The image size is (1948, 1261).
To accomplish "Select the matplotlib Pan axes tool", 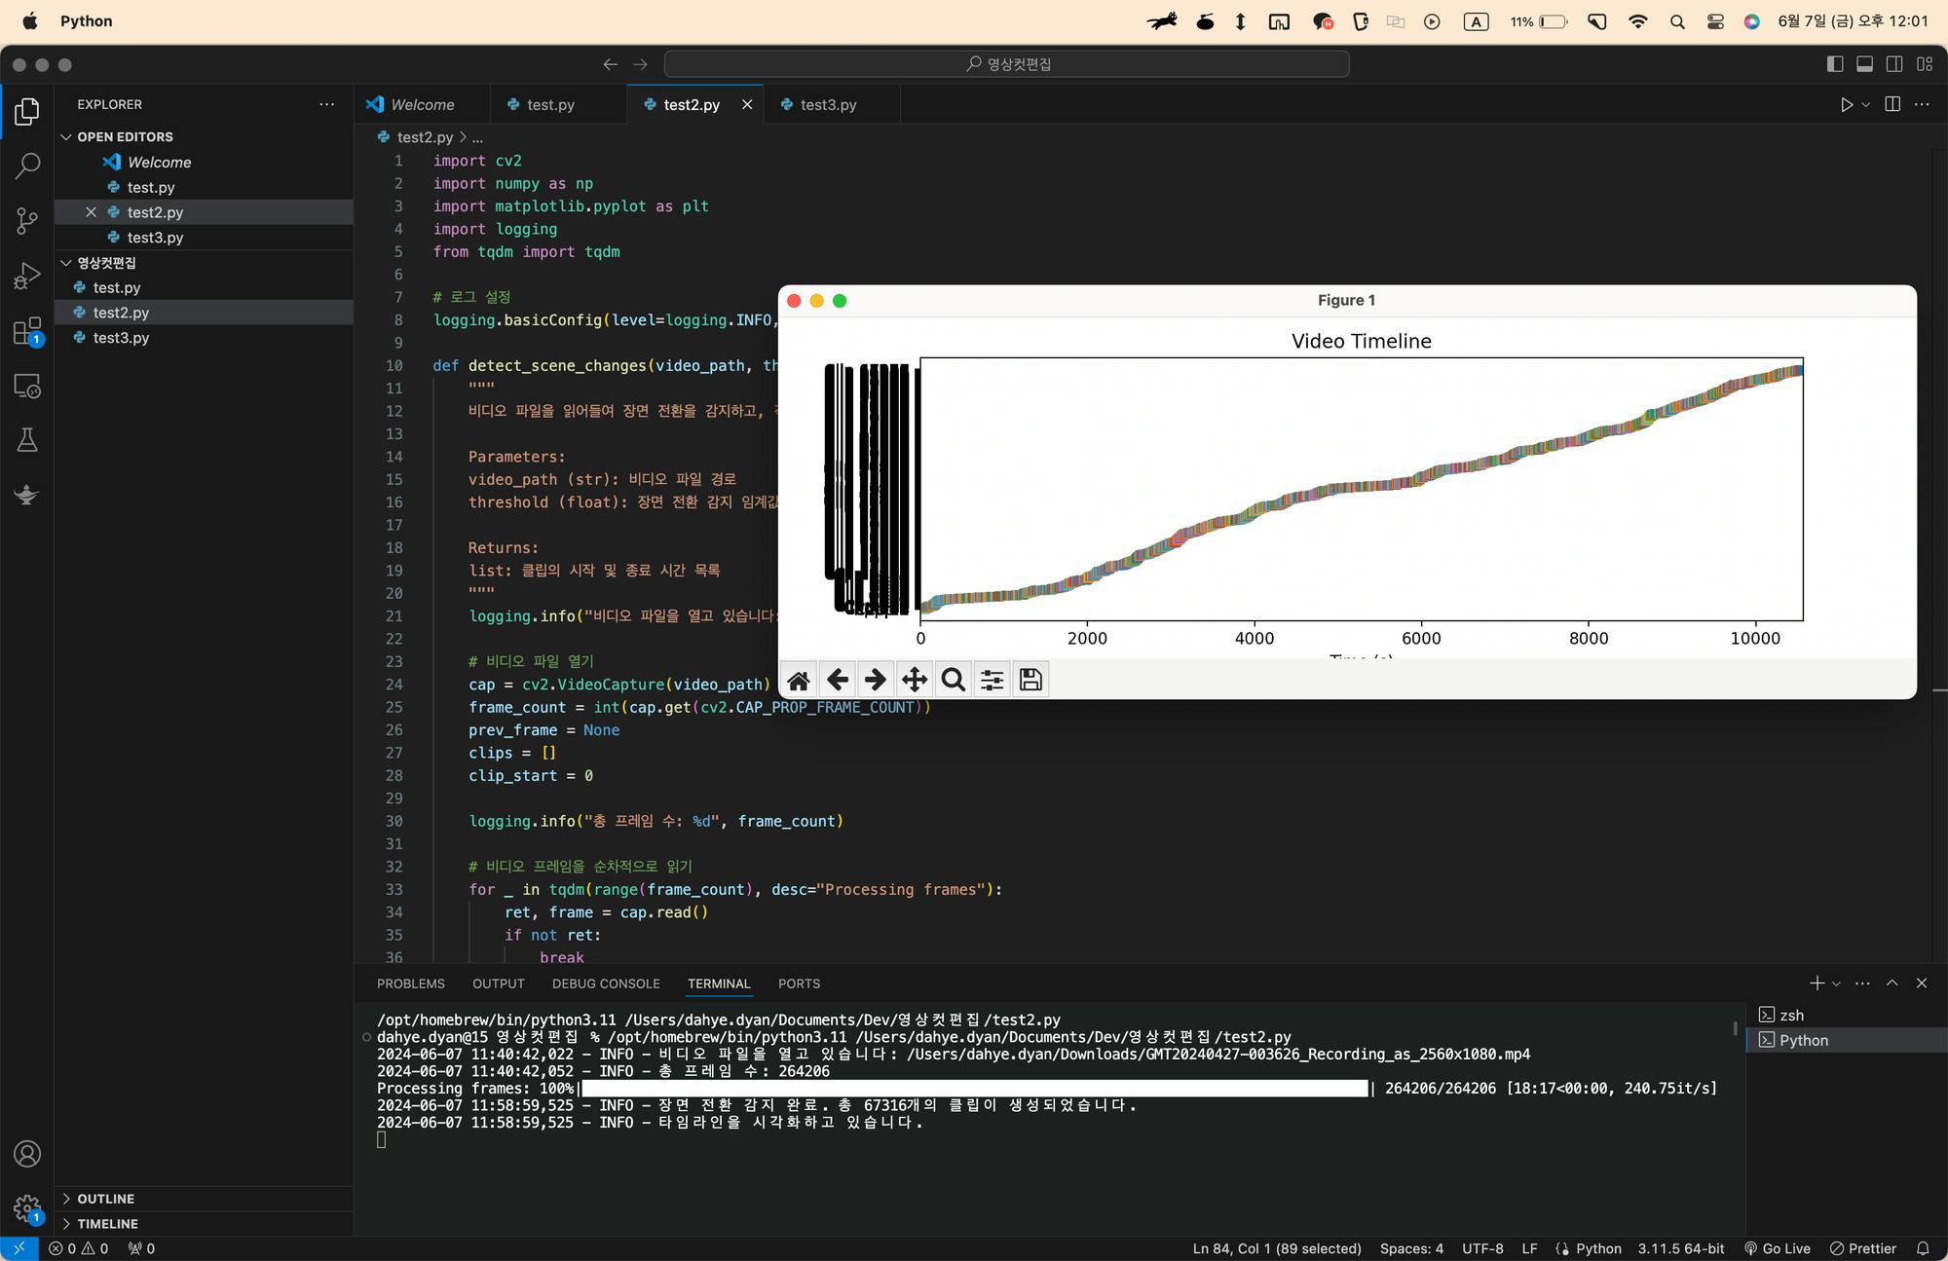I will 914,680.
